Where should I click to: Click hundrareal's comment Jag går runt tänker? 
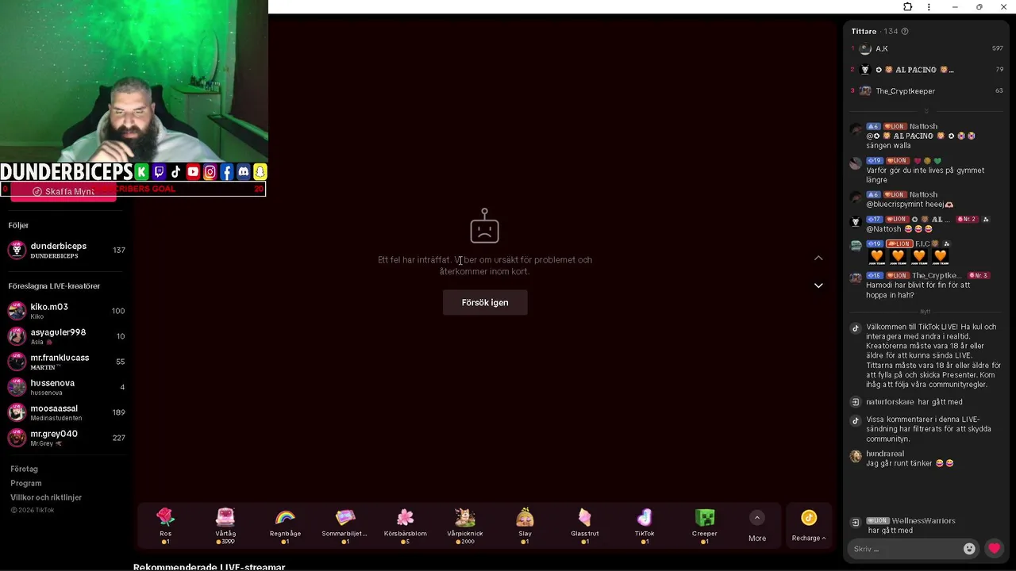coord(910,463)
